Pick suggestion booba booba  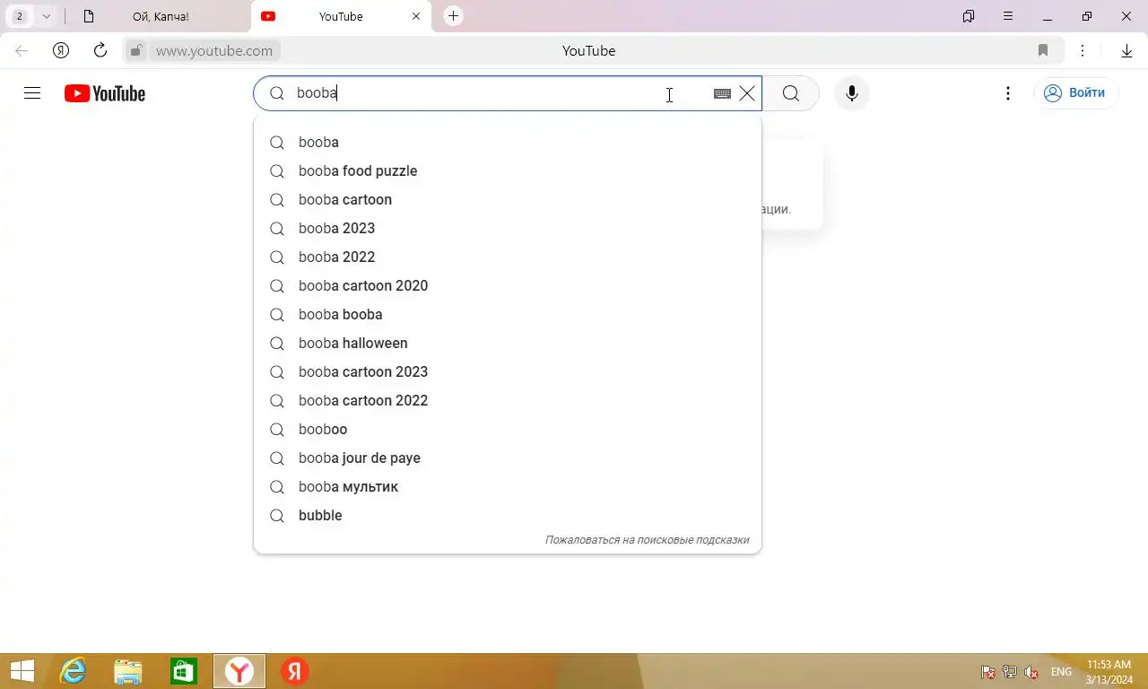coord(508,314)
